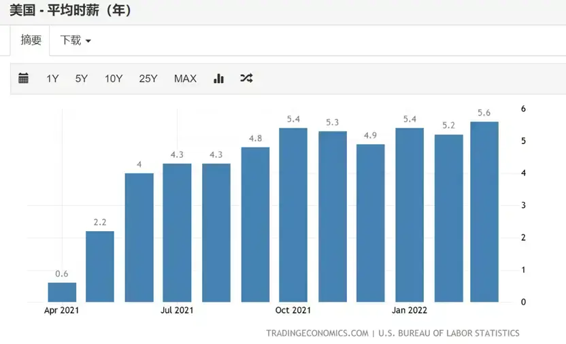The width and height of the screenshot is (566, 344).
Task: Select the 5Y time range
Action: 82,79
